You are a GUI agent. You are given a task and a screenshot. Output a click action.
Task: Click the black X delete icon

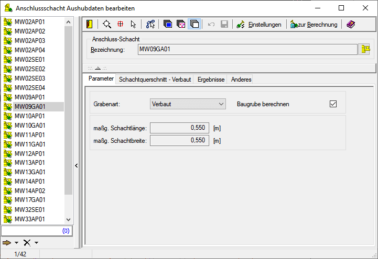[x=27, y=243]
